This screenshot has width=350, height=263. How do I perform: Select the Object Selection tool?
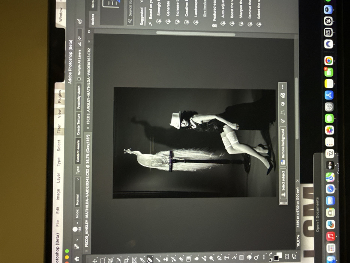tap(110, 260)
